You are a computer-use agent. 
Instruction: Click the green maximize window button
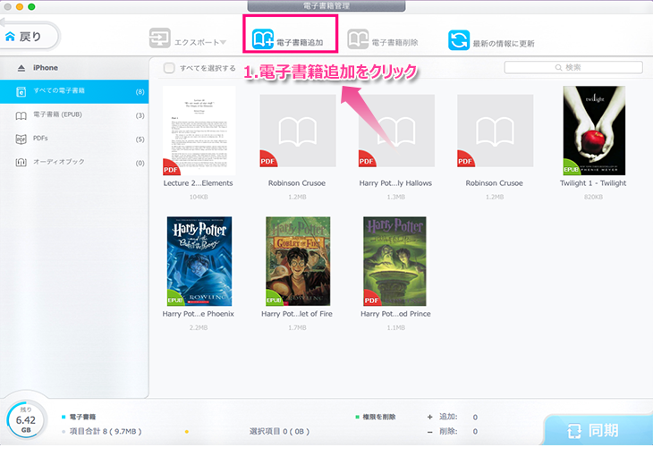point(31,6)
